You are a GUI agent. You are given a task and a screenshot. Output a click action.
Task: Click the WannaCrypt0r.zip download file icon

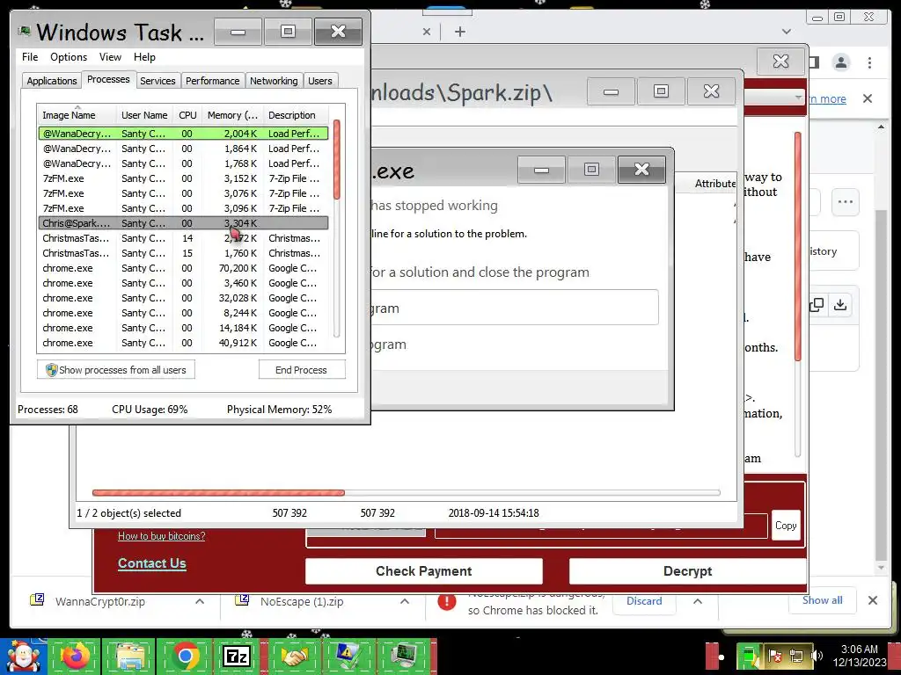click(37, 599)
